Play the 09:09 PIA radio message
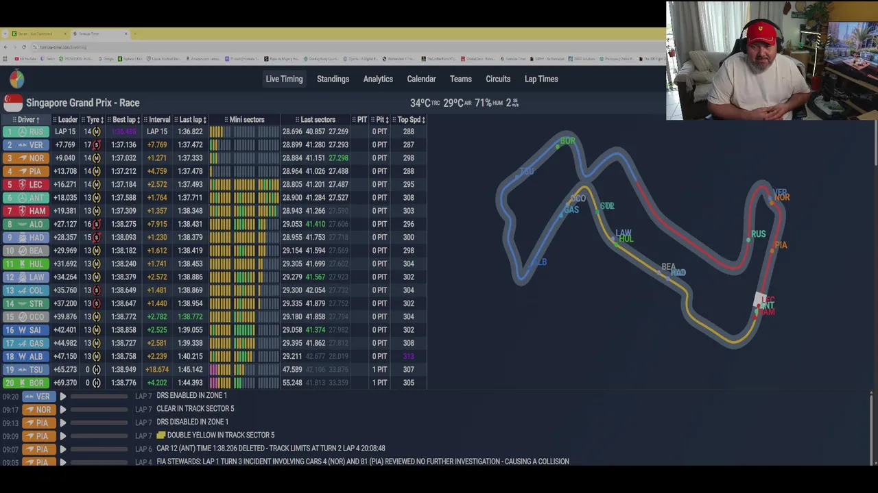Viewport: 878px width, 493px height. click(x=62, y=435)
